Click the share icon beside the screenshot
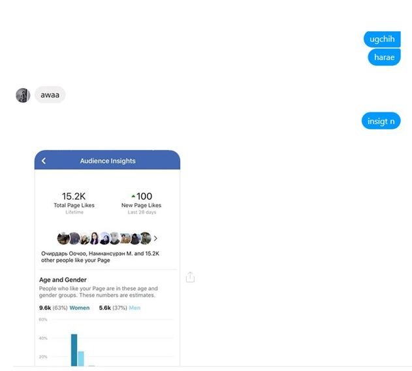412x371 pixels. click(x=190, y=277)
